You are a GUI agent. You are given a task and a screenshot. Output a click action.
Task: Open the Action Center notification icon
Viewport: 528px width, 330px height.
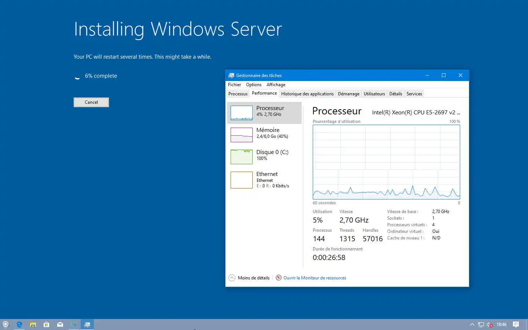click(x=516, y=324)
